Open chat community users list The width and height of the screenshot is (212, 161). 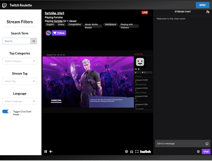(x=208, y=12)
